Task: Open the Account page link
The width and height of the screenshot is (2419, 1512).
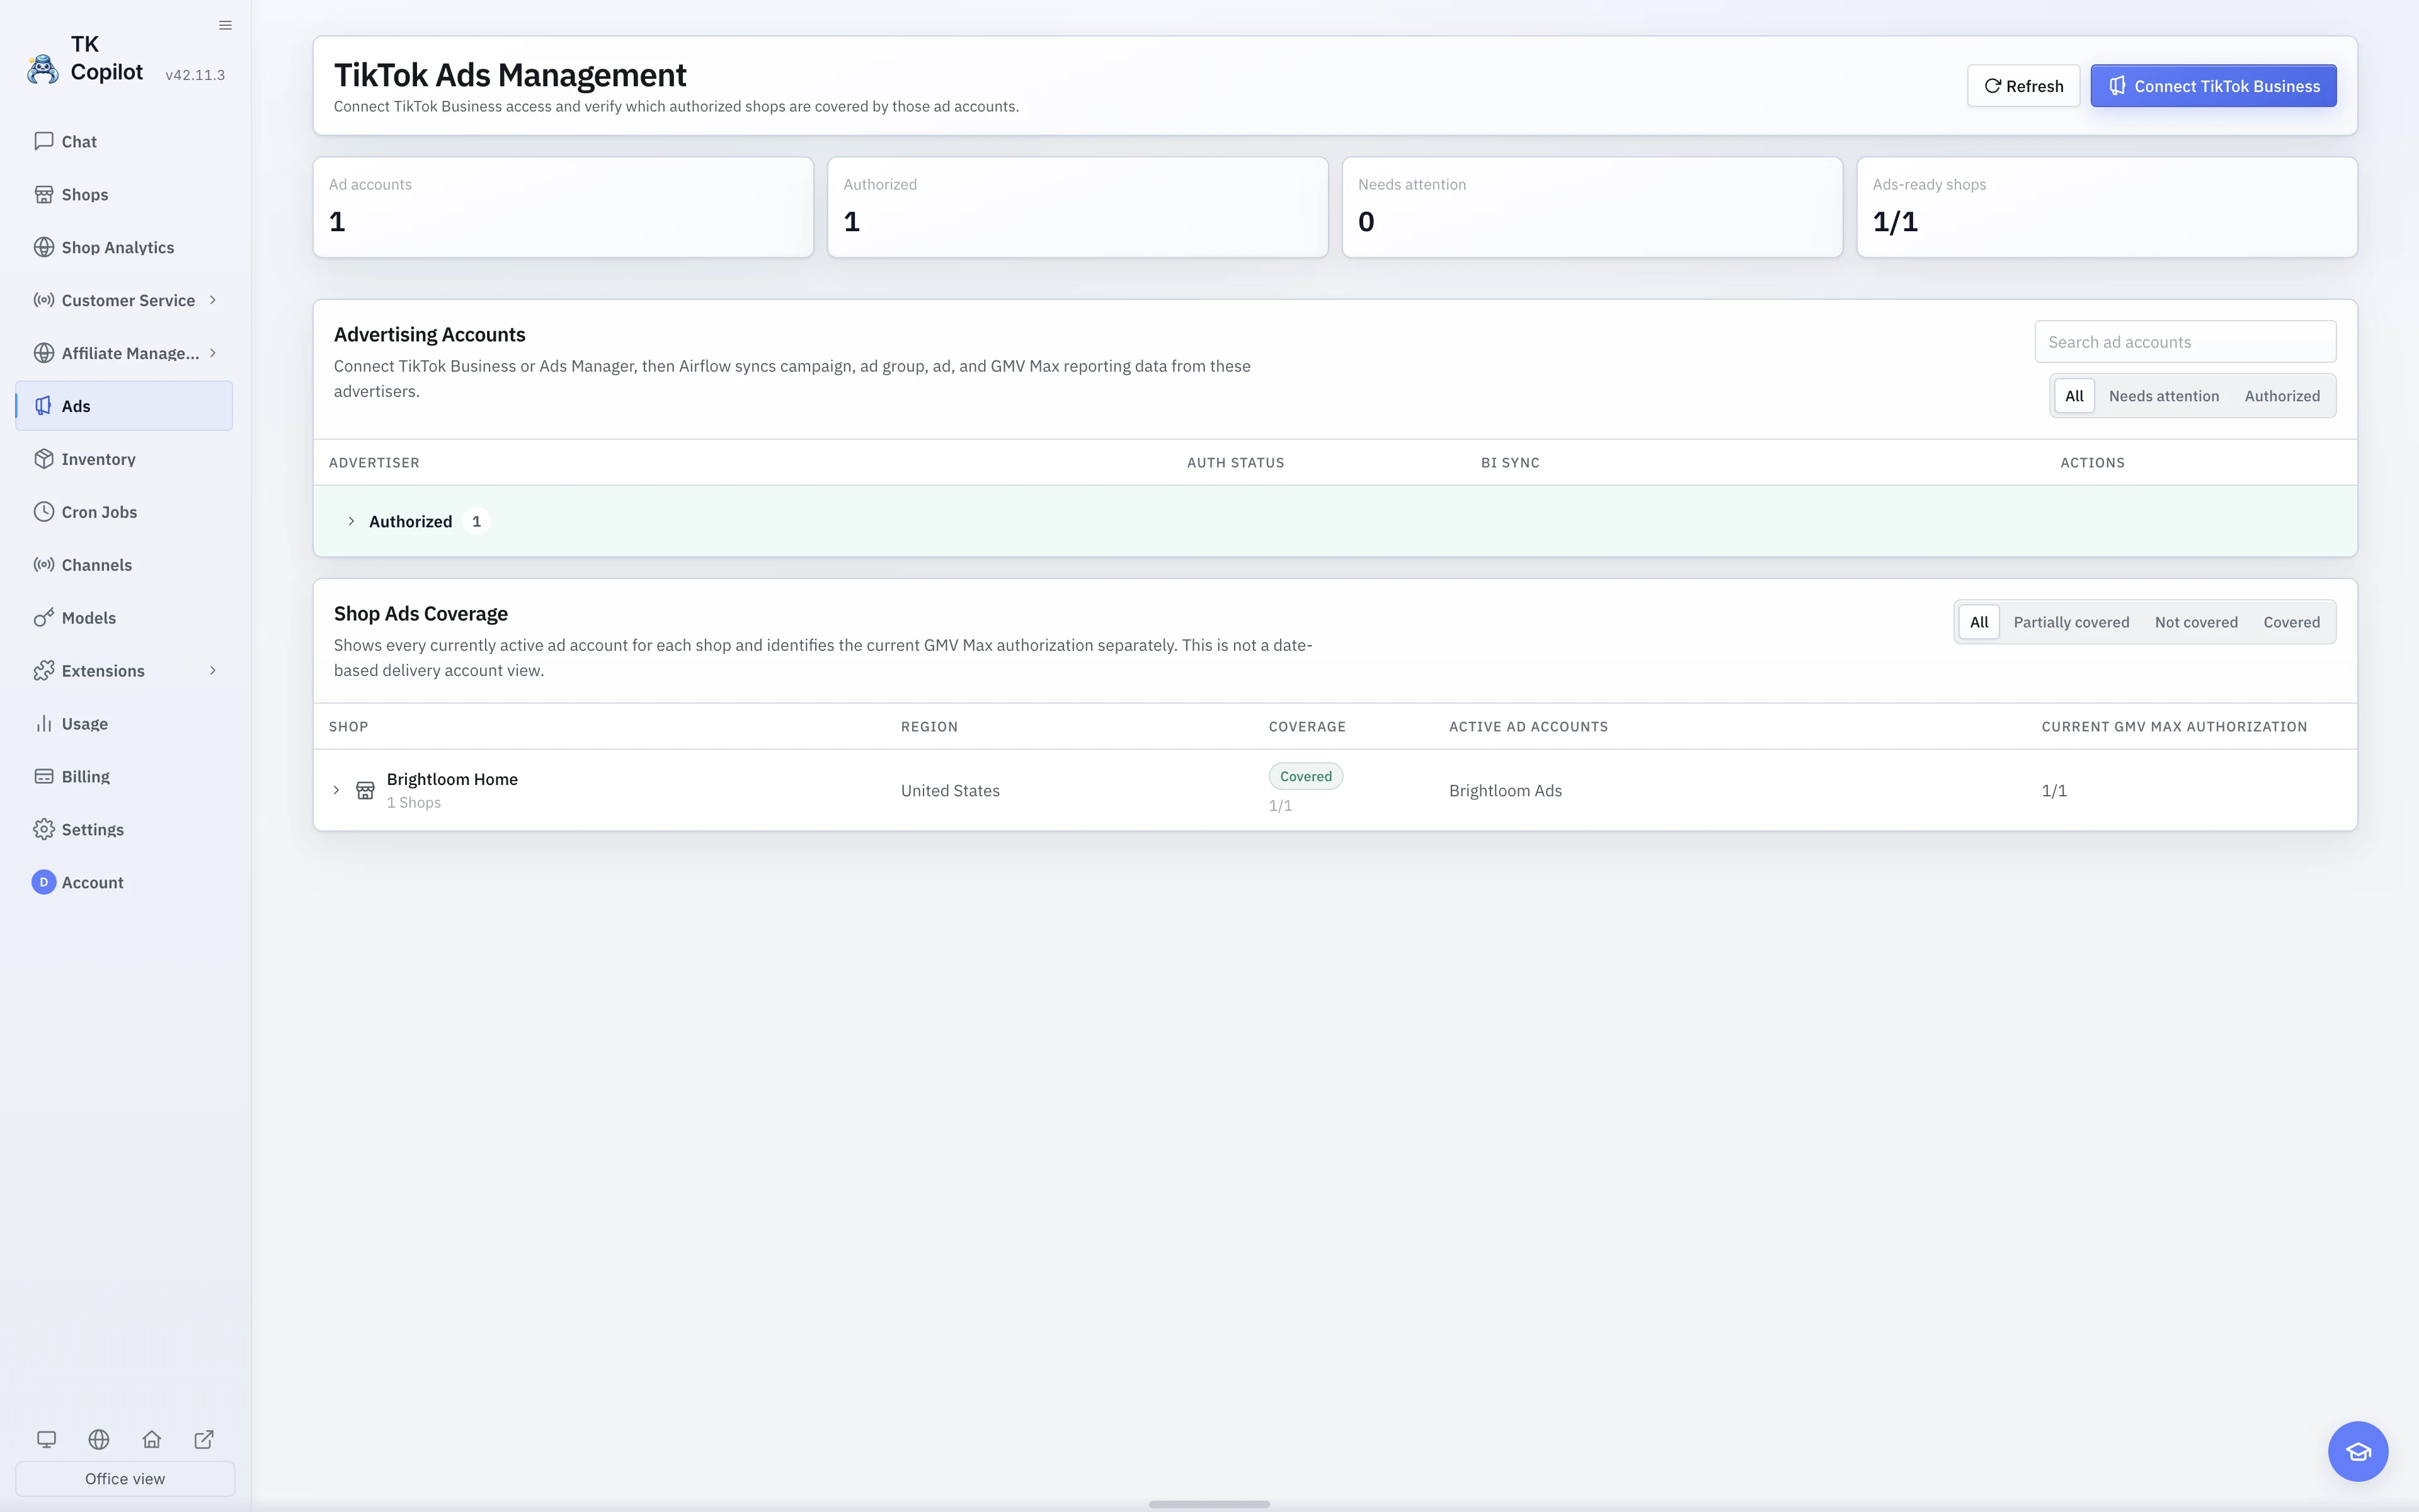Action: pyautogui.click(x=124, y=882)
